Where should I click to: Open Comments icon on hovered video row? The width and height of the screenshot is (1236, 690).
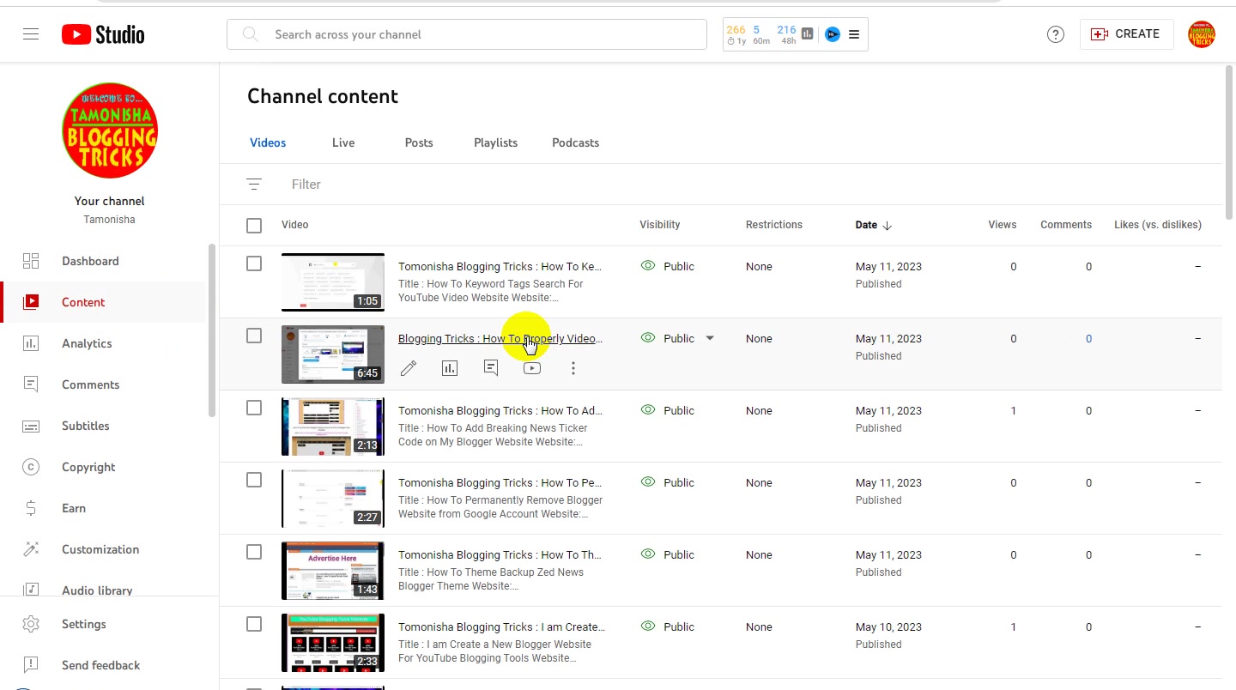click(x=491, y=368)
